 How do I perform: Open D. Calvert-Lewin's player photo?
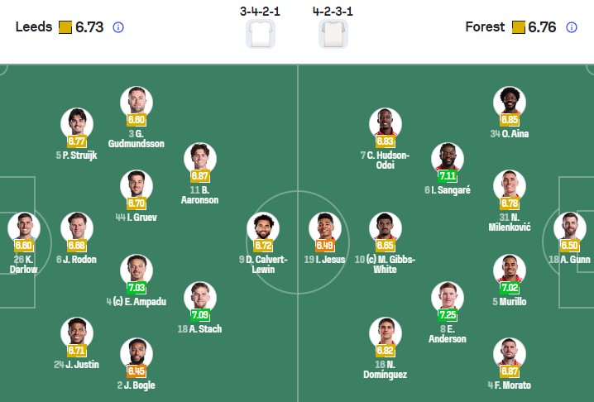point(263,227)
